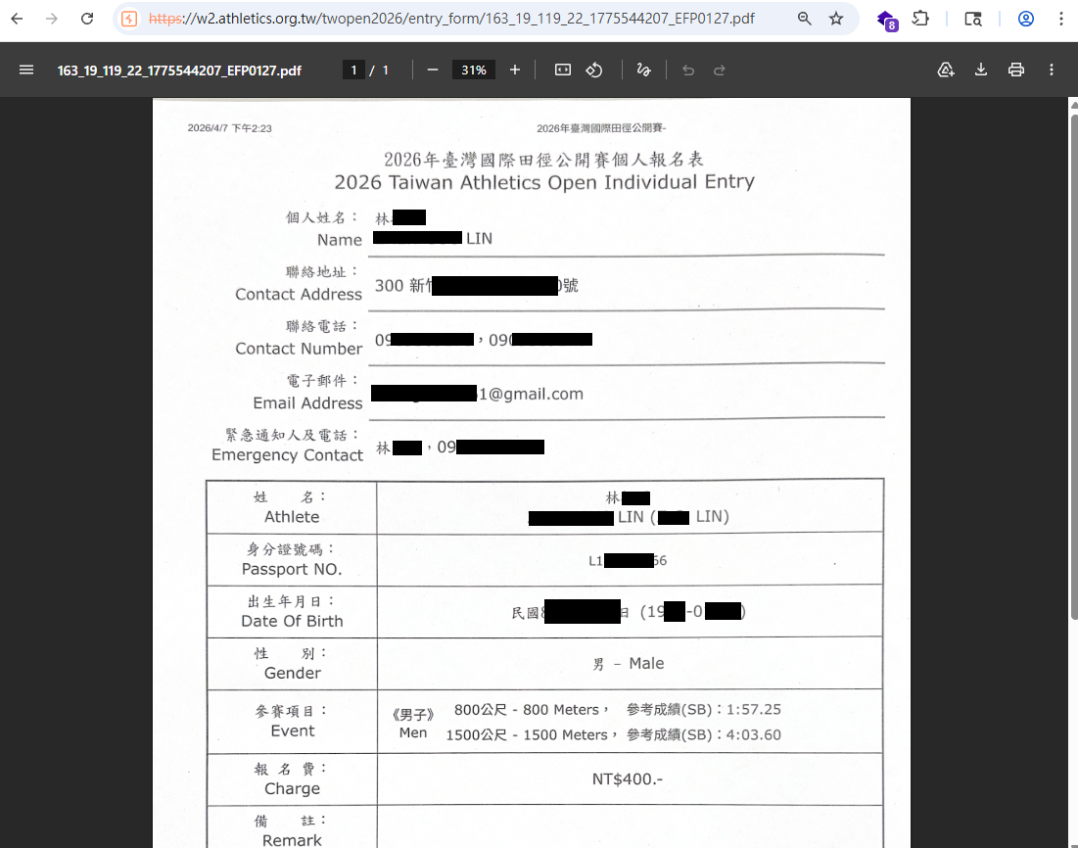This screenshot has height=848, width=1078.
Task: Click the 'Email Address' label
Action: point(307,403)
